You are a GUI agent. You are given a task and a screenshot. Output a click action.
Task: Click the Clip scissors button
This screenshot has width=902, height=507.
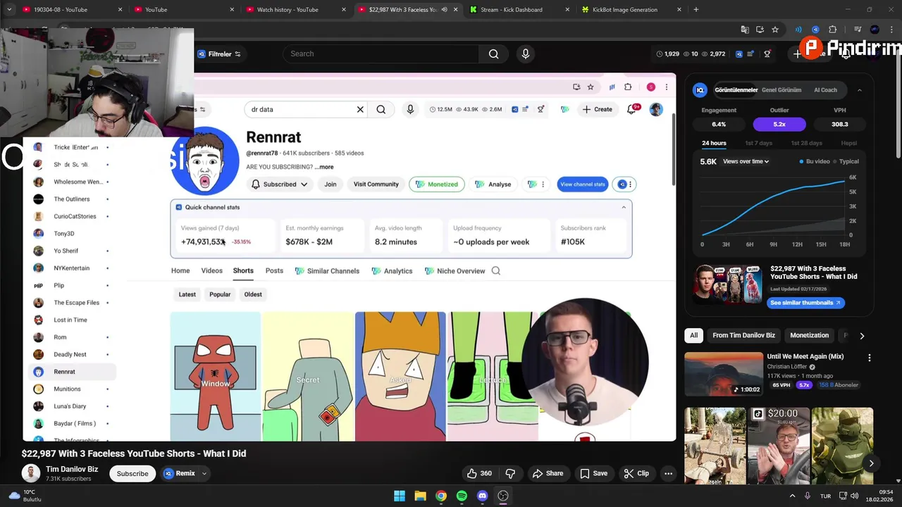(636, 473)
